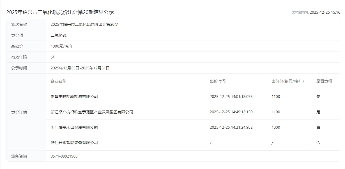Click bid time 2025-12-25 14:01:18:093
Image resolution: width=345 pixels, height=169 pixels.
pyautogui.click(x=231, y=97)
